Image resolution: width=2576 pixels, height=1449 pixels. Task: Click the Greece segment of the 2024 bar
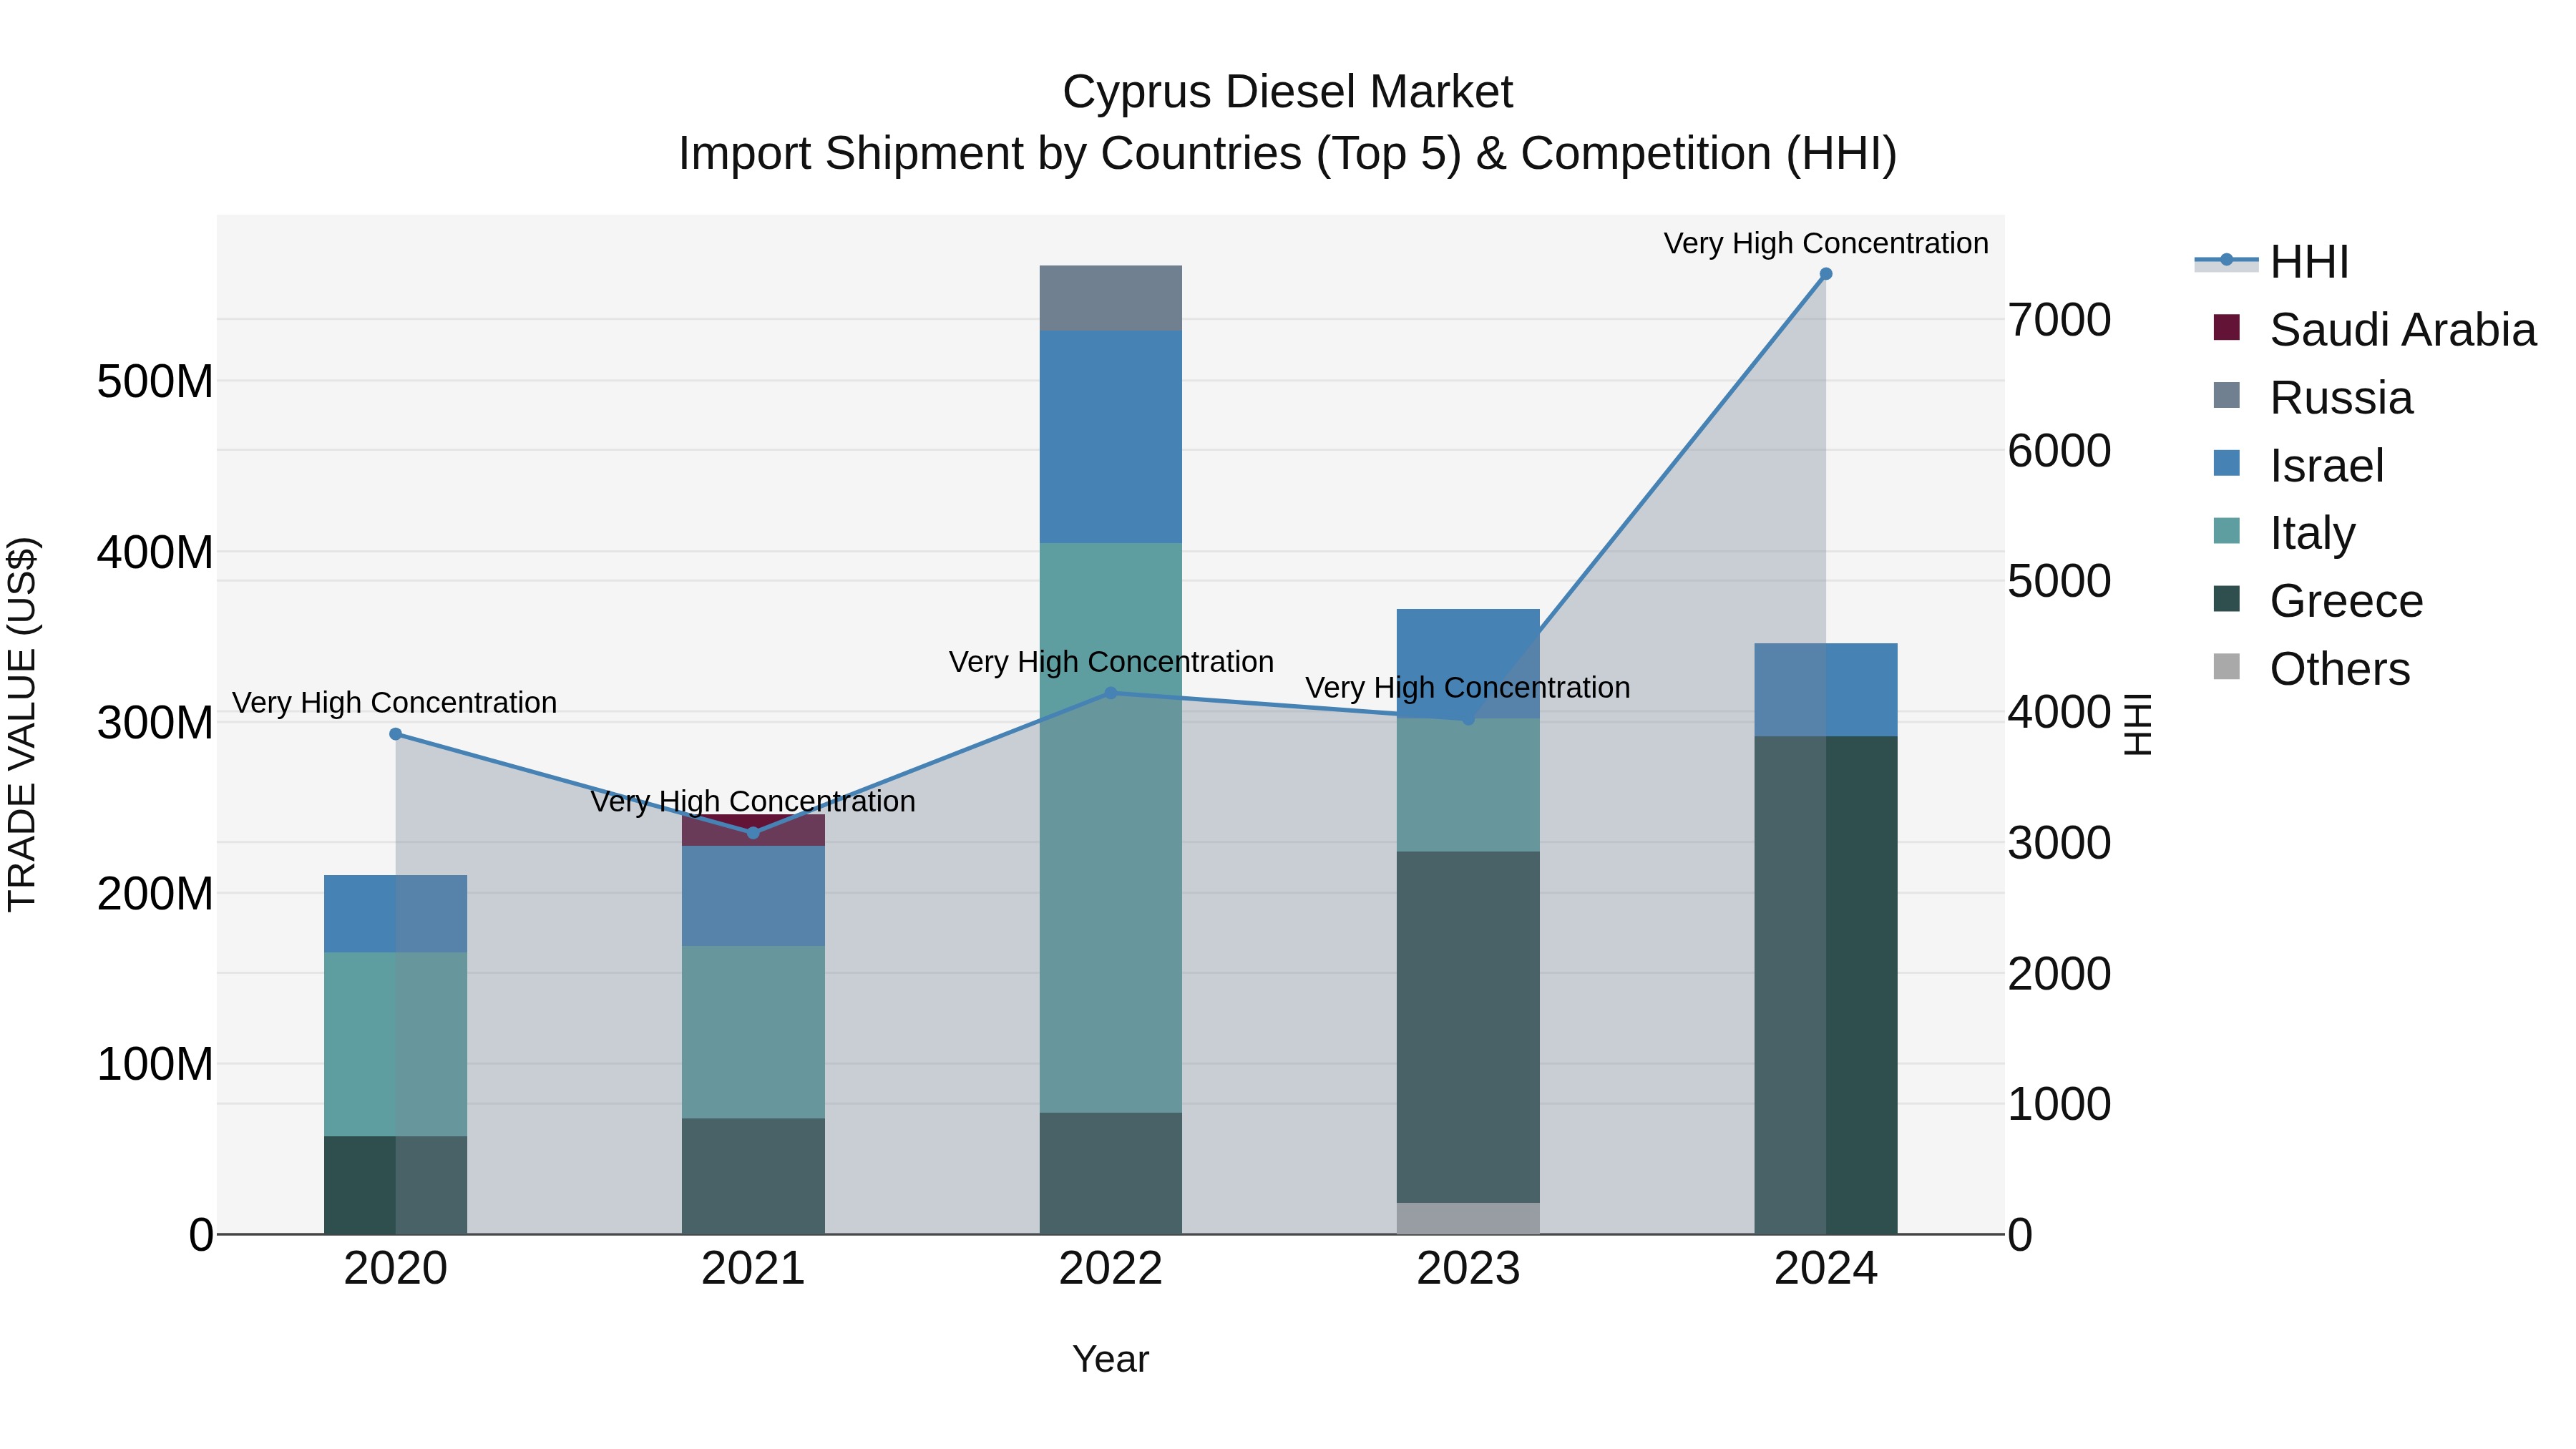[x=1826, y=985]
